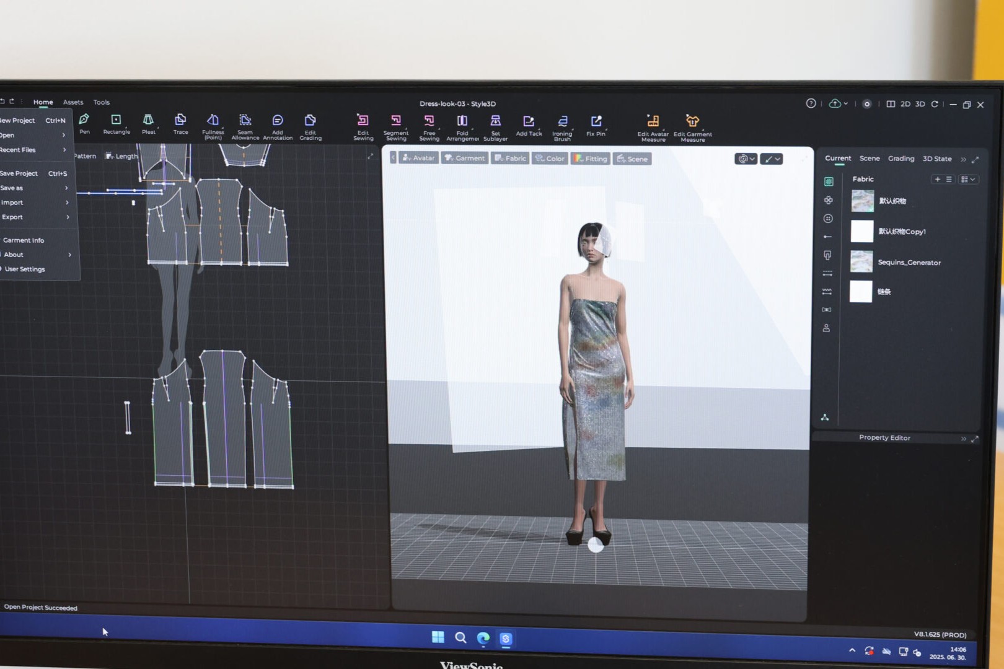The image size is (1004, 669).
Task: Expand more tabs after 3D State
Action: [x=963, y=159]
